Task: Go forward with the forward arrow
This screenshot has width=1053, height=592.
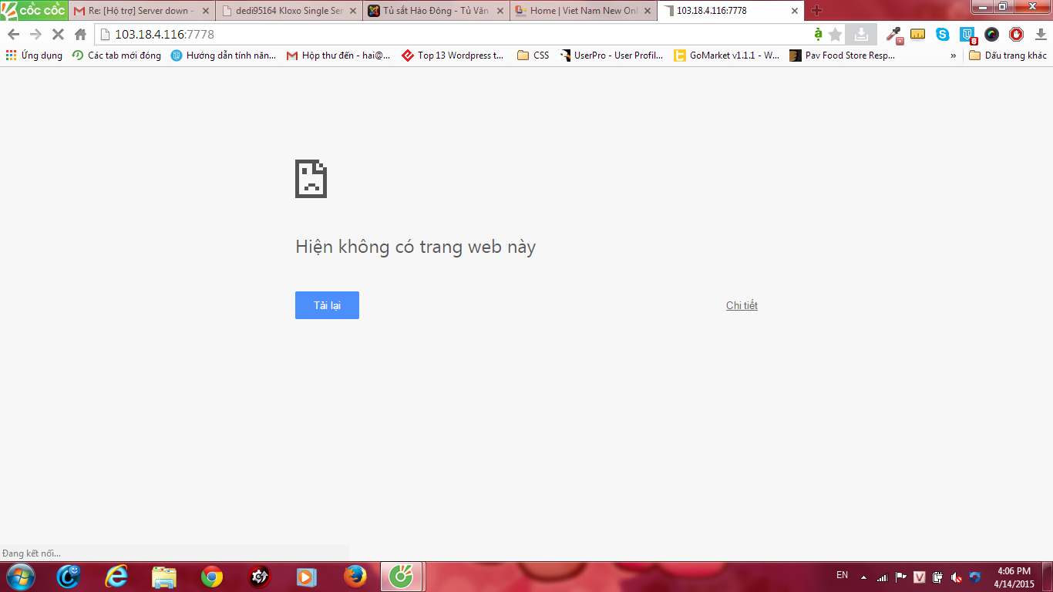Action: pos(35,34)
